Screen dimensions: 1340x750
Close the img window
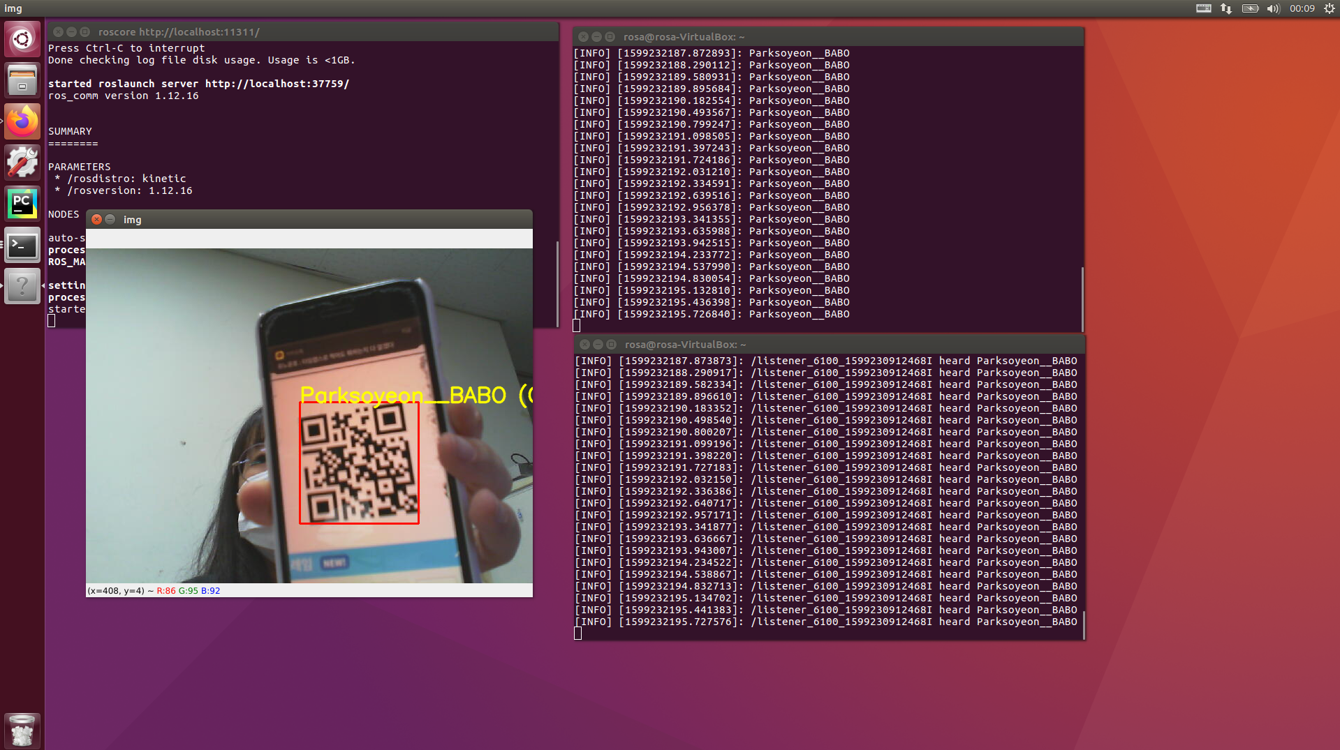tap(97, 219)
